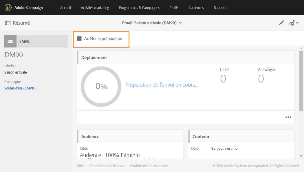Open the Audiences menu
Screen dimensions: 304x172
pyautogui.click(x=196, y=8)
